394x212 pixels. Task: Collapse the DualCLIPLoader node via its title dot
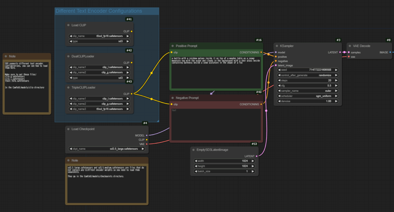tap(68, 56)
